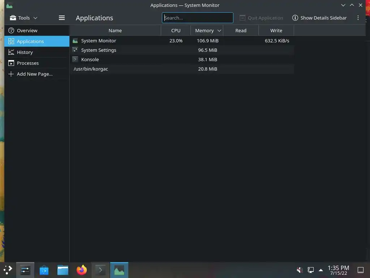
Task: Open the application launcher in taskbar
Action: 8,270
